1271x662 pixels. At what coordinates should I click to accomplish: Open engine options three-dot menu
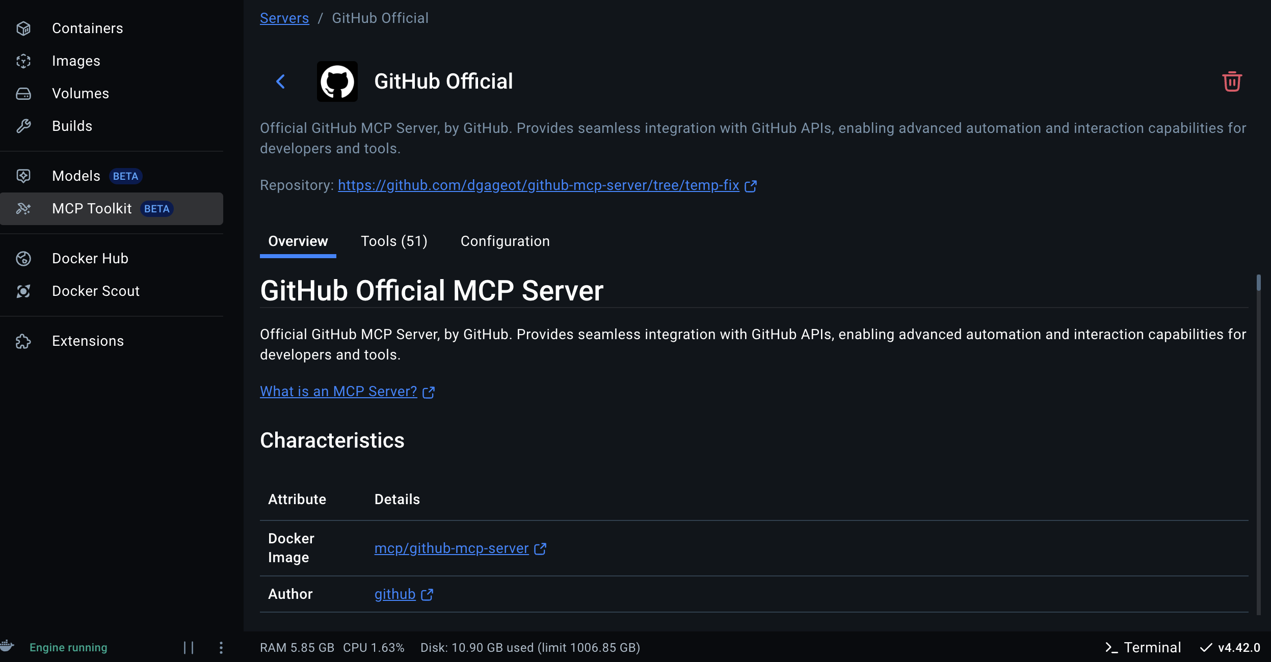click(221, 647)
